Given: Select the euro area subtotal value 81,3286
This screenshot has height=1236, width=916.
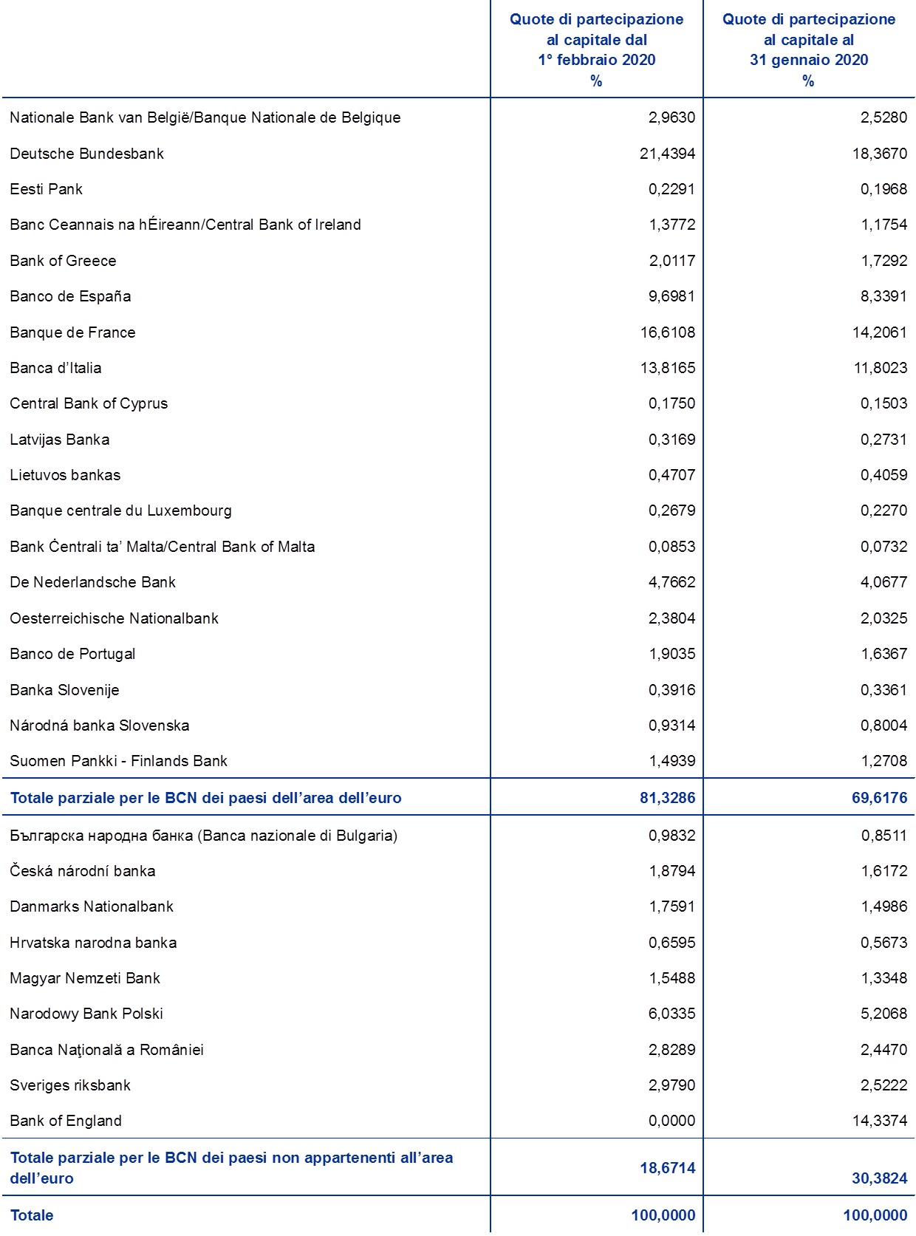Looking at the screenshot, I should click(x=668, y=798).
